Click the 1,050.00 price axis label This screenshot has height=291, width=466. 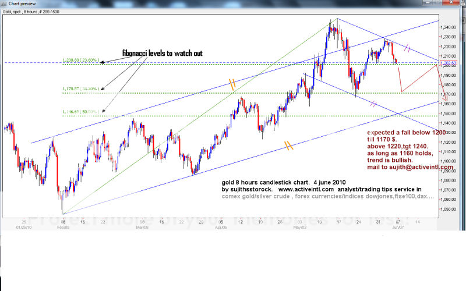(x=449, y=208)
